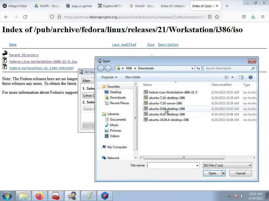
Task: Click the Open dialog back navigation button
Action: [x=101, y=68]
